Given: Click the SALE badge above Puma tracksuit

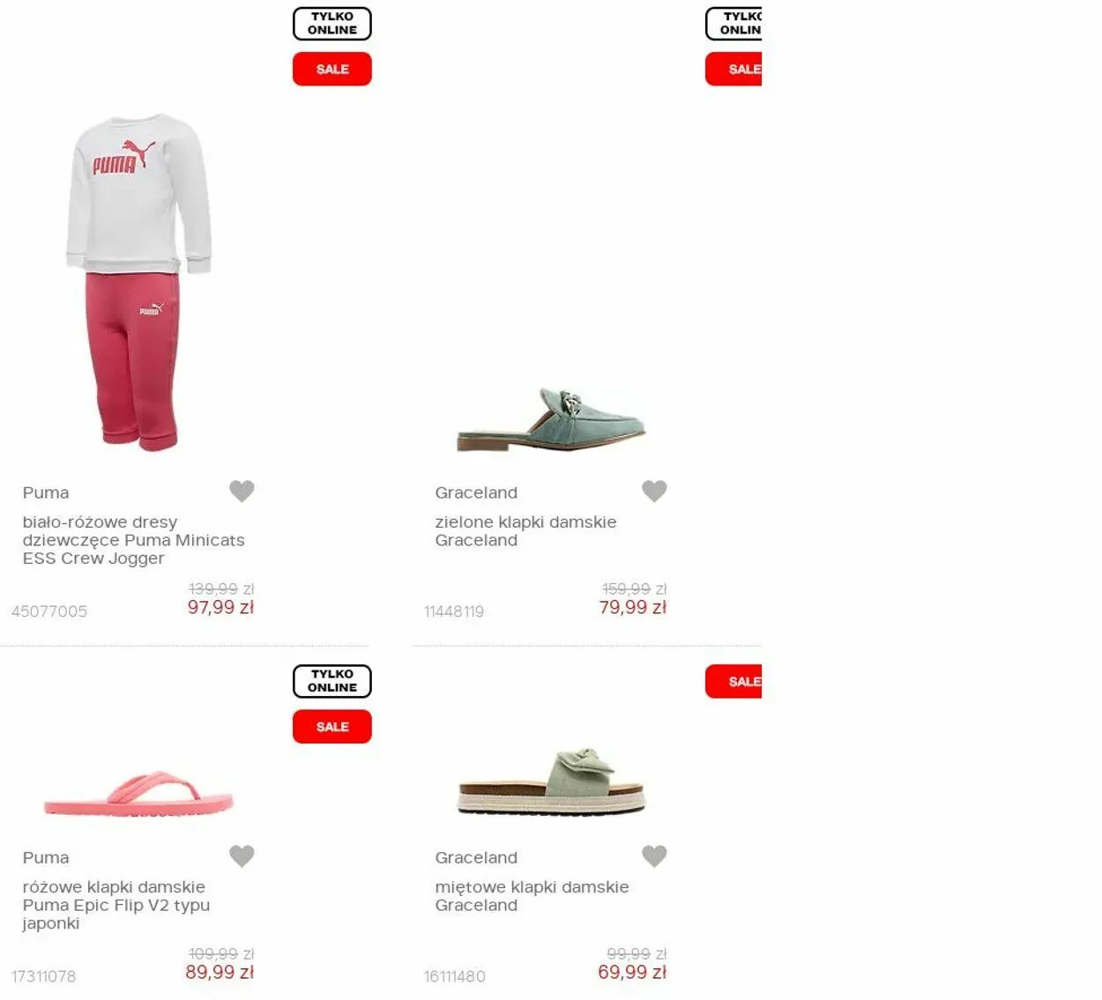Looking at the screenshot, I should [332, 69].
